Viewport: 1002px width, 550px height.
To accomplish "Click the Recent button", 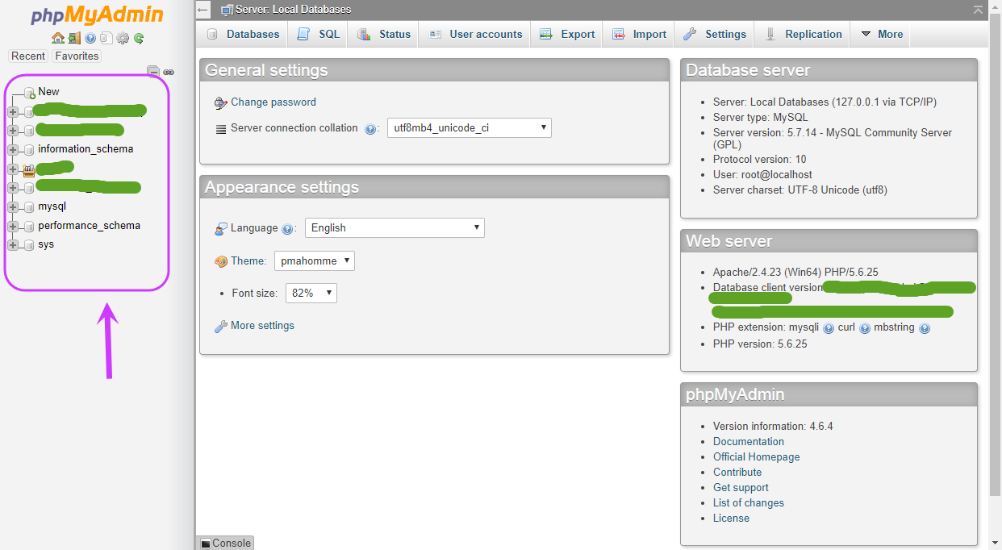I will (x=28, y=56).
